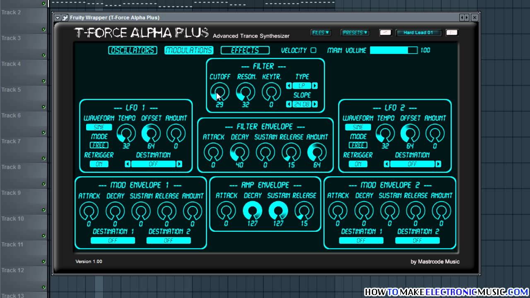530x298 pixels.
Task: Select next filter TYPE with right arrow
Action: click(315, 86)
